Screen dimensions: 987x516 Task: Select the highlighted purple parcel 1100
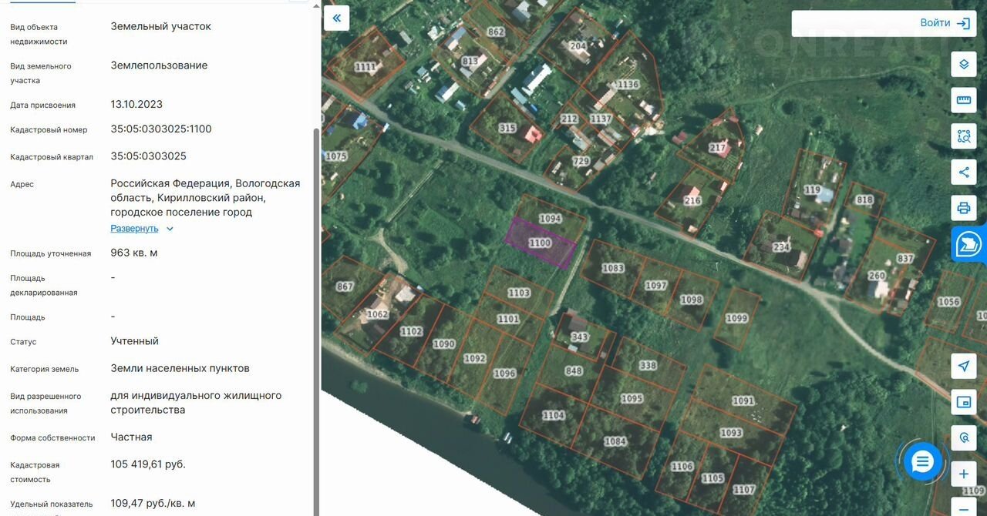540,243
